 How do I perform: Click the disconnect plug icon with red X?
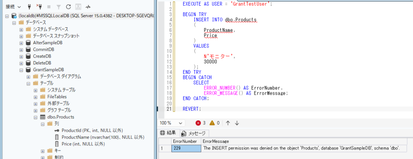click(39, 6)
